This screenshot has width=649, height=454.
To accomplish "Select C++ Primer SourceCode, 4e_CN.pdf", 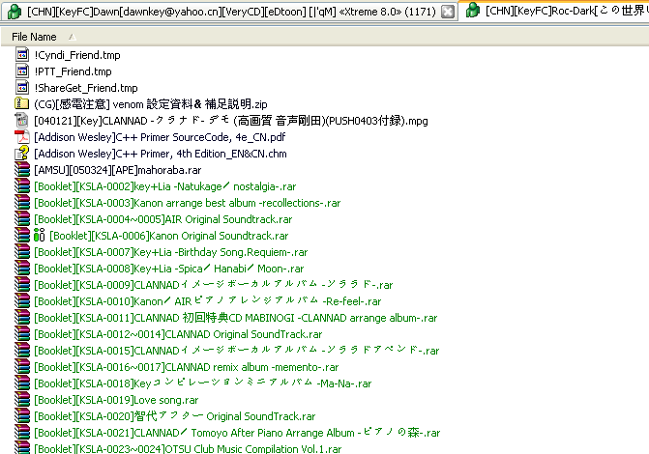I will tap(160, 137).
